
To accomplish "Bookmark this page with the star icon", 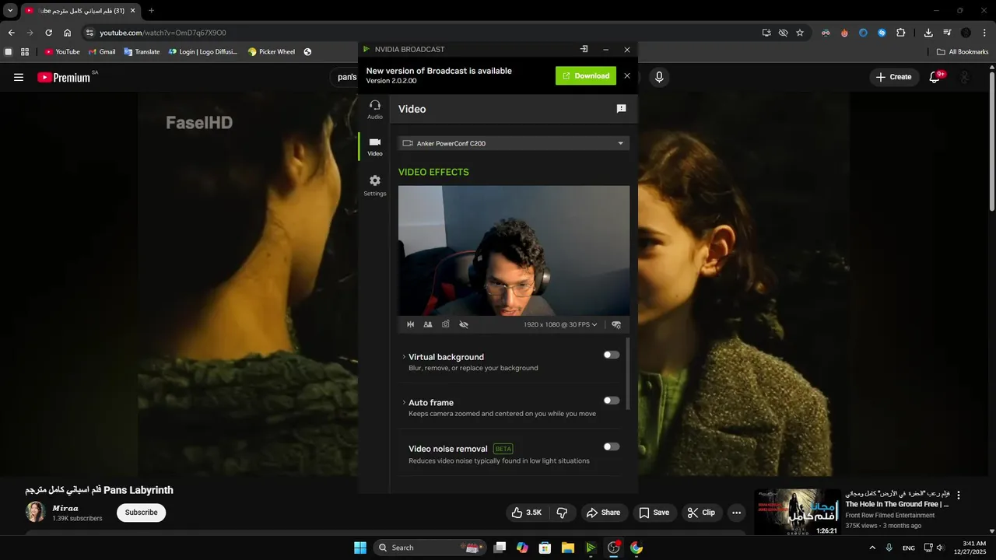I will coord(800,33).
